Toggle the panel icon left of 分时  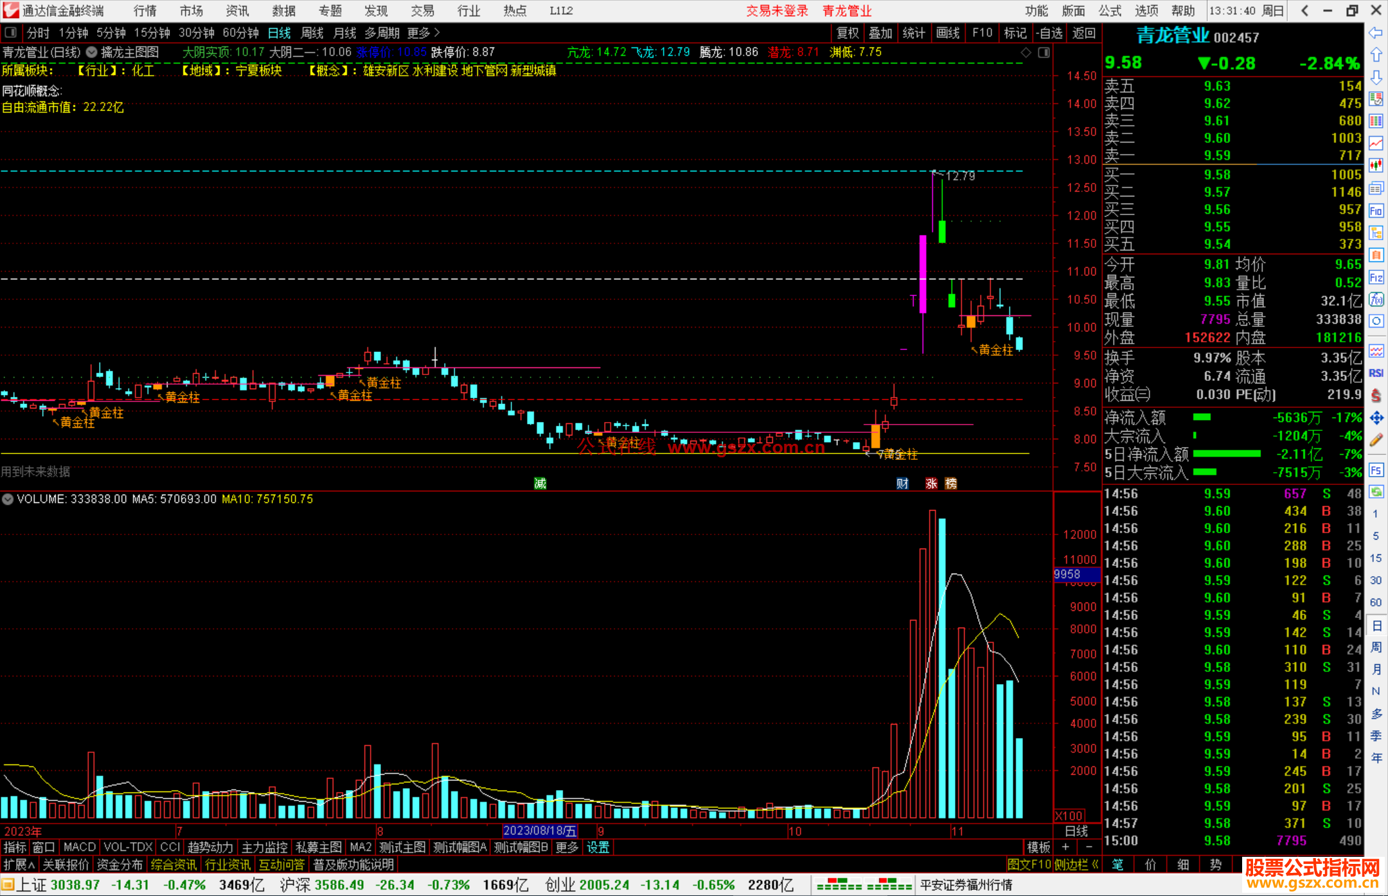[x=11, y=33]
